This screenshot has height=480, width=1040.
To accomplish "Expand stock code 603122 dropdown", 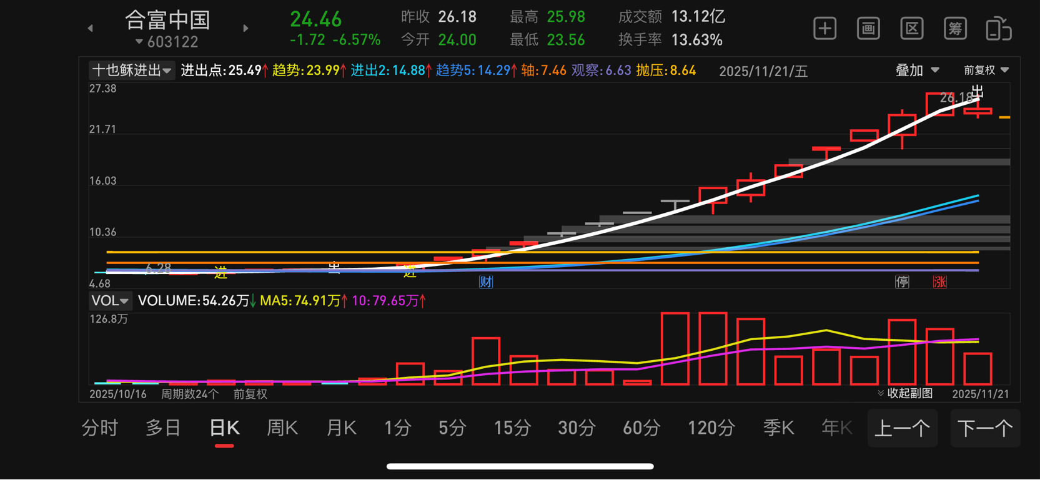I will (x=166, y=42).
